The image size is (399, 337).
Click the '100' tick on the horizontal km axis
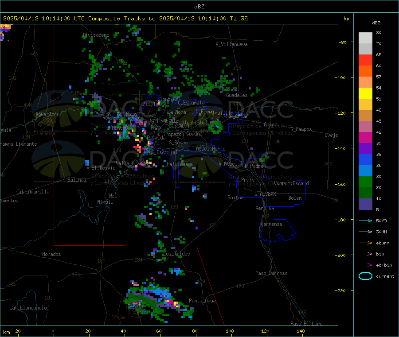[x=230, y=331]
